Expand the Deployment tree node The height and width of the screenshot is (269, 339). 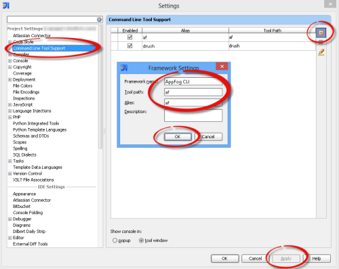click(x=10, y=80)
